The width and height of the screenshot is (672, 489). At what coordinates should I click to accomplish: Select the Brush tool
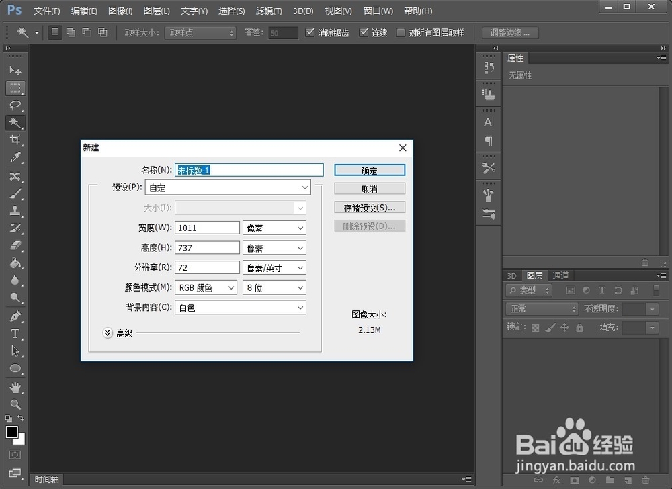(x=15, y=194)
